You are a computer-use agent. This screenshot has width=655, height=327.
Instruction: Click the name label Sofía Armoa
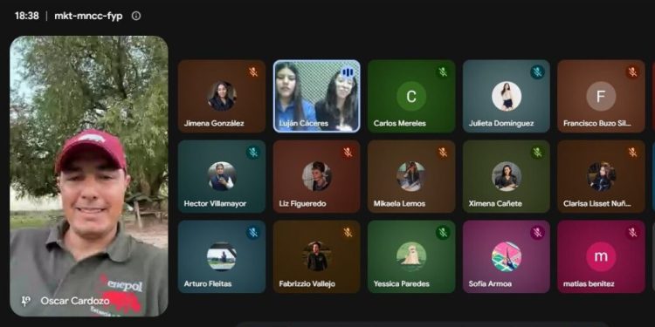tap(491, 283)
